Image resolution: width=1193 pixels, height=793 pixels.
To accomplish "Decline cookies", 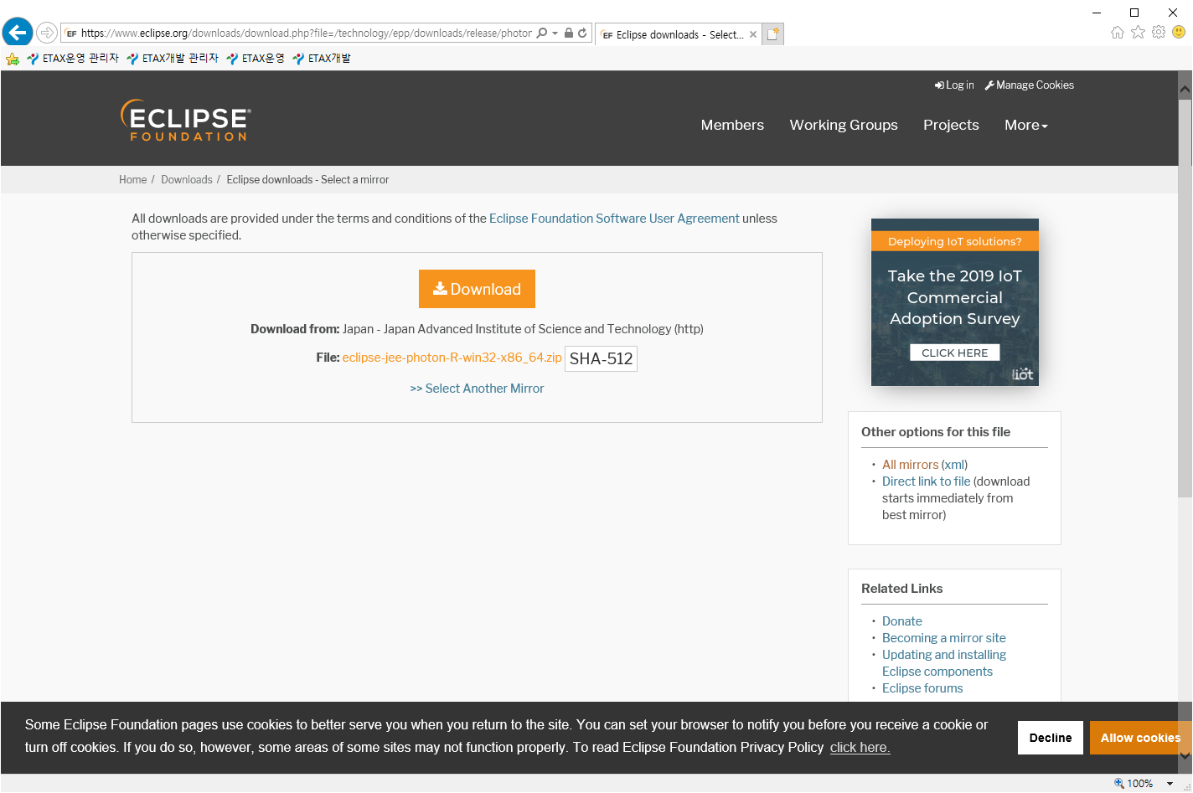I will click(x=1051, y=738).
